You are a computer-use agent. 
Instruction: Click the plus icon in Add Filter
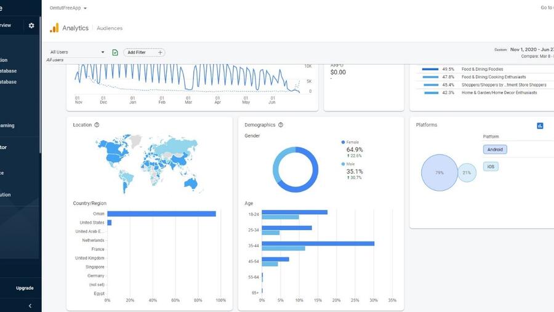(160, 52)
